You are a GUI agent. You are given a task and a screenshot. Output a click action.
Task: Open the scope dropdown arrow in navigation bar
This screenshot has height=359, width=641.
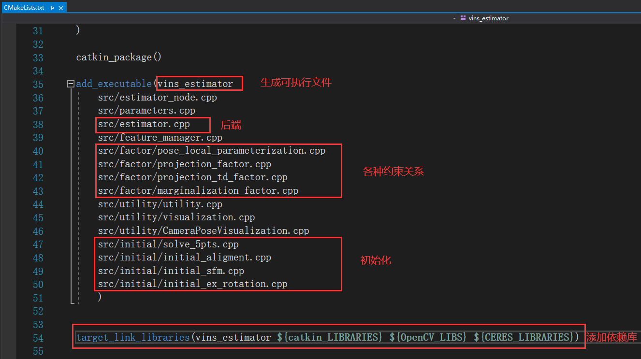click(x=454, y=18)
